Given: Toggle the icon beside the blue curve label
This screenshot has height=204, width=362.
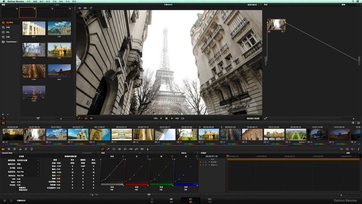Looking at the screenshot, I should click(x=197, y=156).
